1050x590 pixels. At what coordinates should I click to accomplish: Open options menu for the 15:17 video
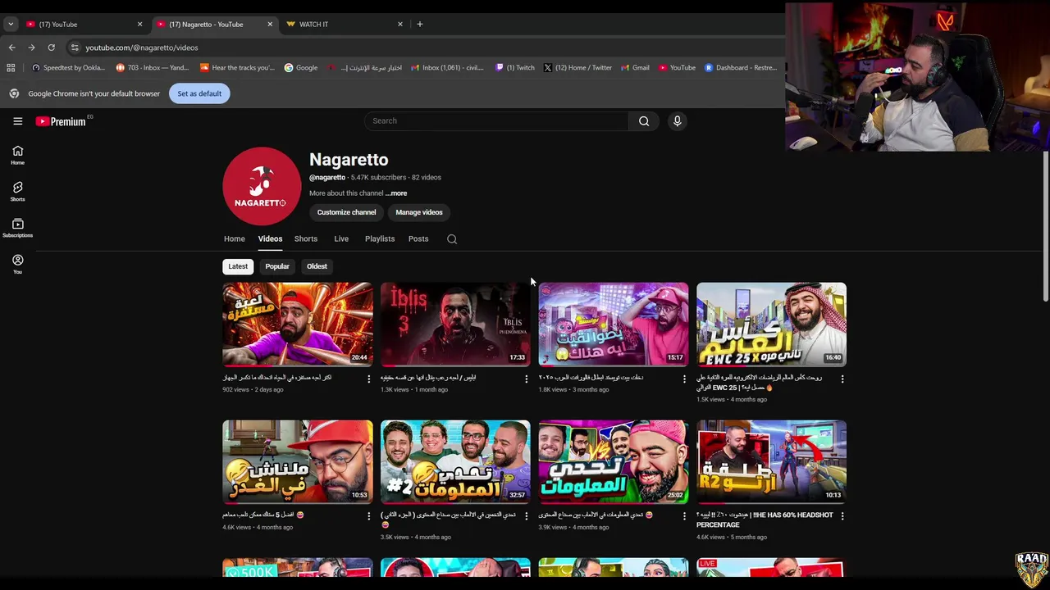click(684, 379)
